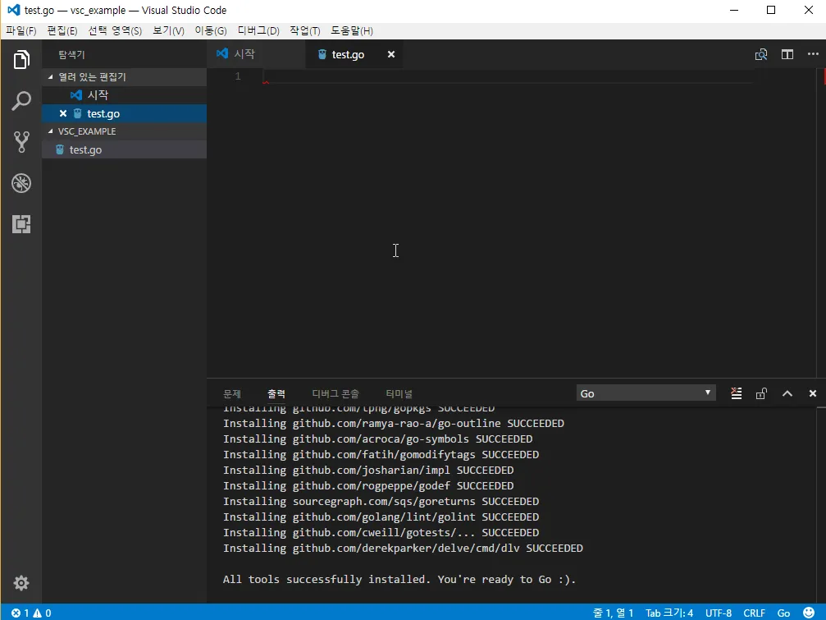Click the delve/cmd/dlv SUCCEEDED output line

click(403, 549)
